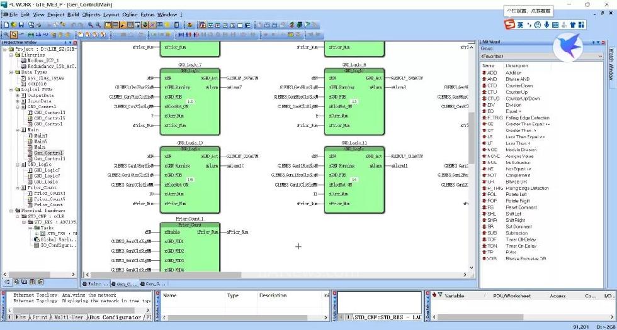617x330 pixels.
Task: Click the blue bird floating icon
Action: (x=569, y=47)
